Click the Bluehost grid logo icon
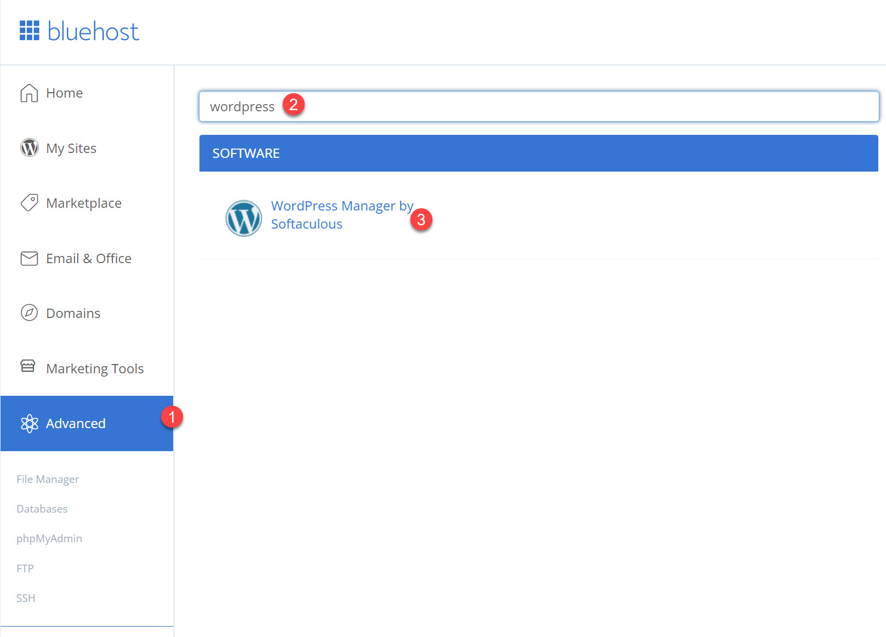 pos(30,30)
